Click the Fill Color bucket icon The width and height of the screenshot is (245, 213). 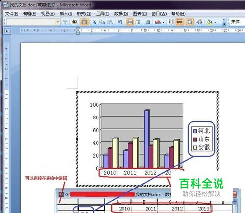coord(209,22)
